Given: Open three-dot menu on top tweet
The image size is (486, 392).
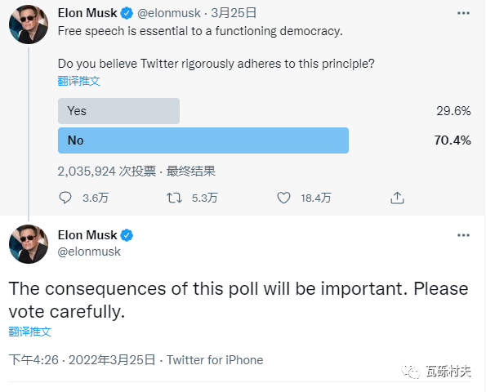Looking at the screenshot, I should (463, 13).
